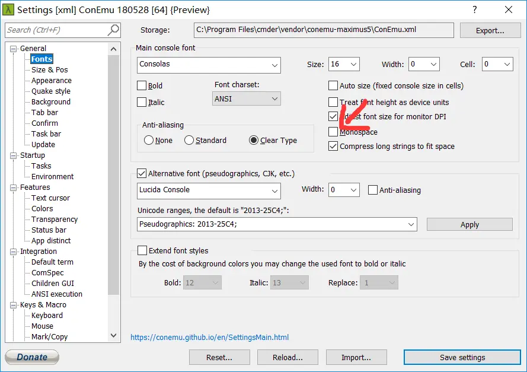The width and height of the screenshot is (527, 372).
Task: Open Task bar settings page
Action: tap(46, 133)
